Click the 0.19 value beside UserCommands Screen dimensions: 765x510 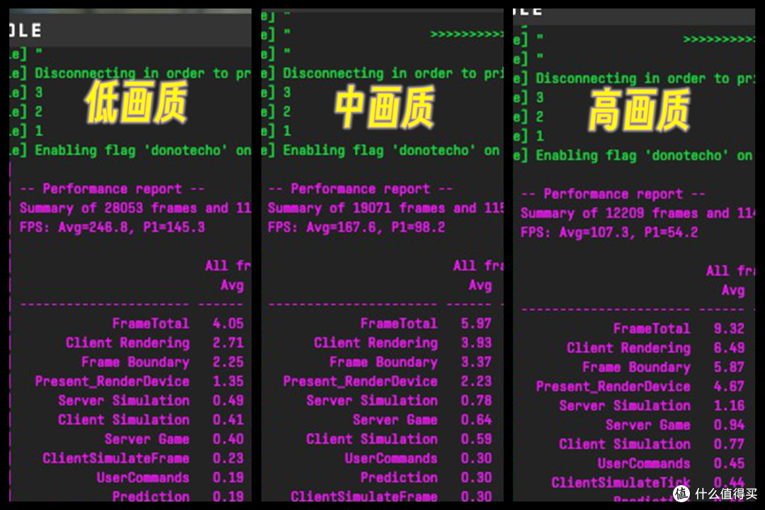228,478
